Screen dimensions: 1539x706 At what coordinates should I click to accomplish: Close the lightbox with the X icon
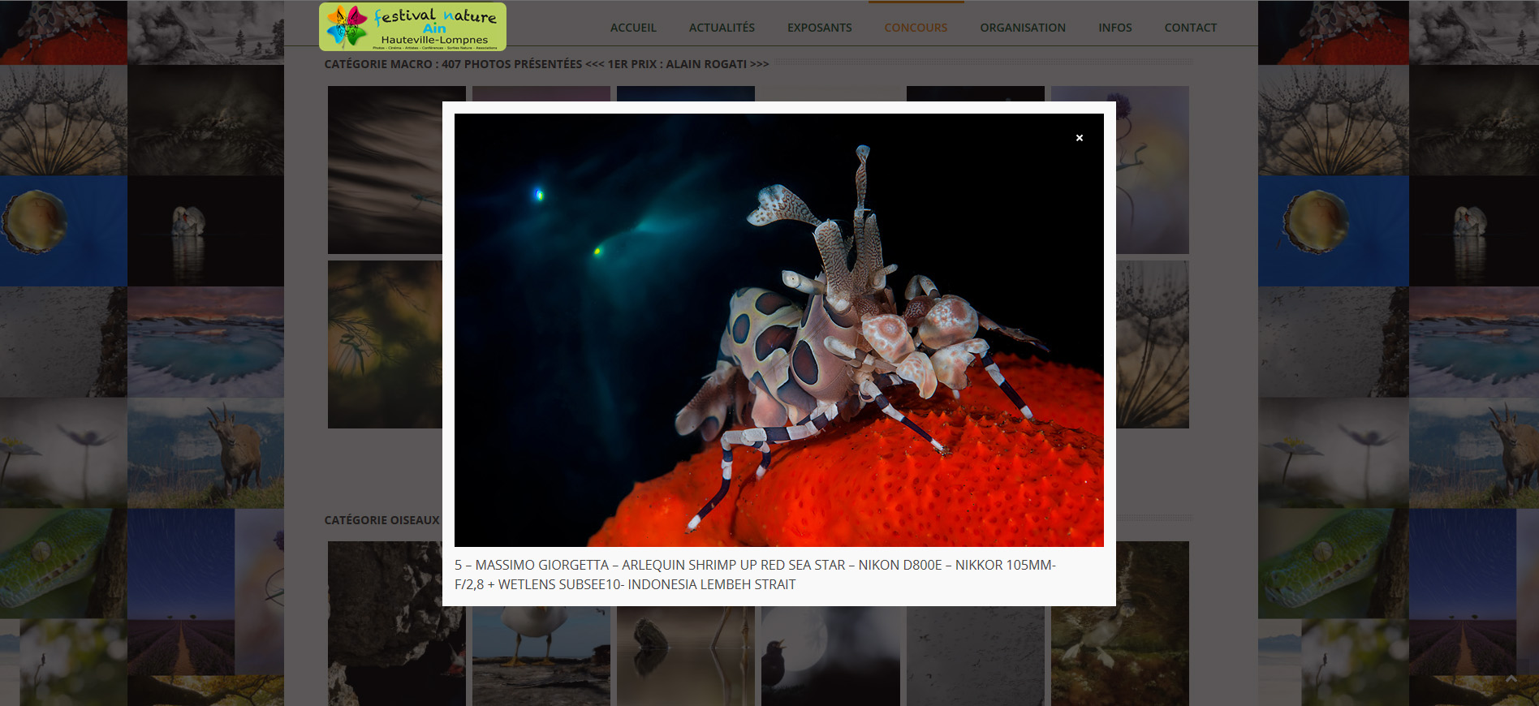(x=1080, y=138)
